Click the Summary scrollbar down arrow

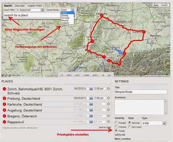tap(165, 113)
